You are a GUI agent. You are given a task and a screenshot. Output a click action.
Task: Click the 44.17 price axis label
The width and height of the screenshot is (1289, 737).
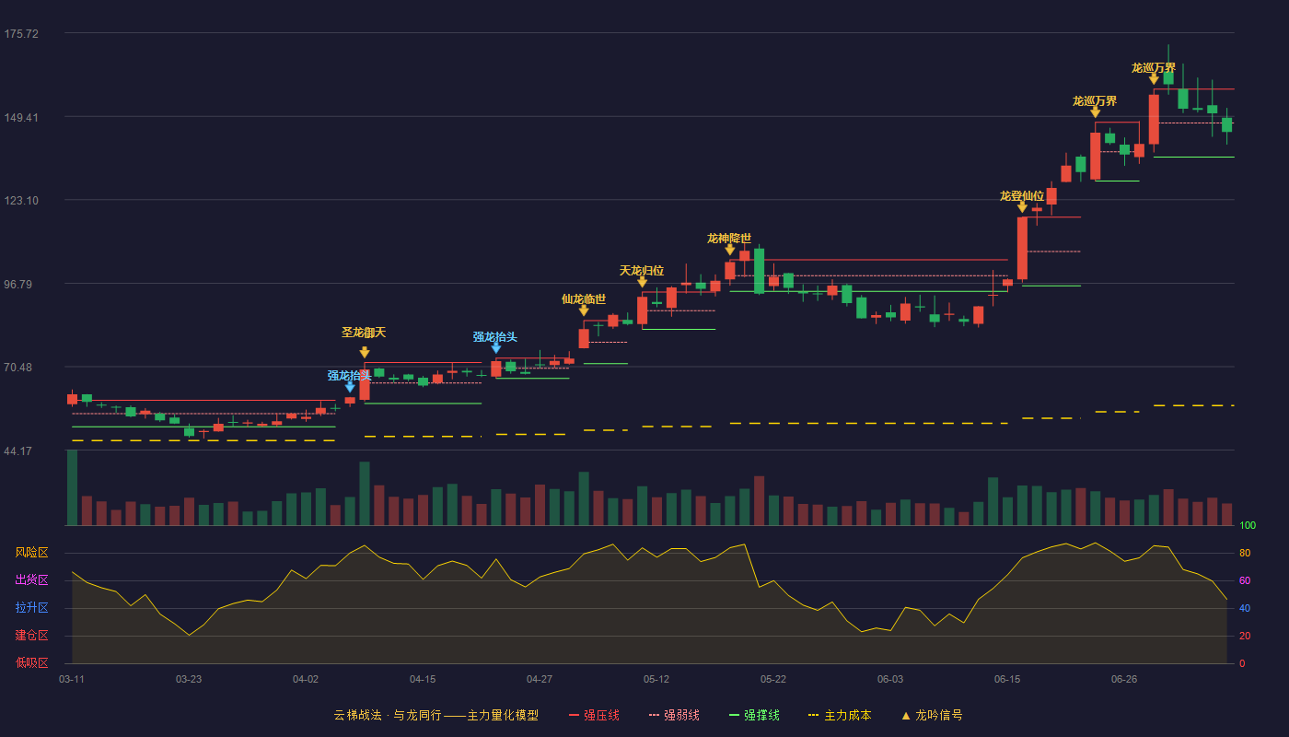pos(21,451)
